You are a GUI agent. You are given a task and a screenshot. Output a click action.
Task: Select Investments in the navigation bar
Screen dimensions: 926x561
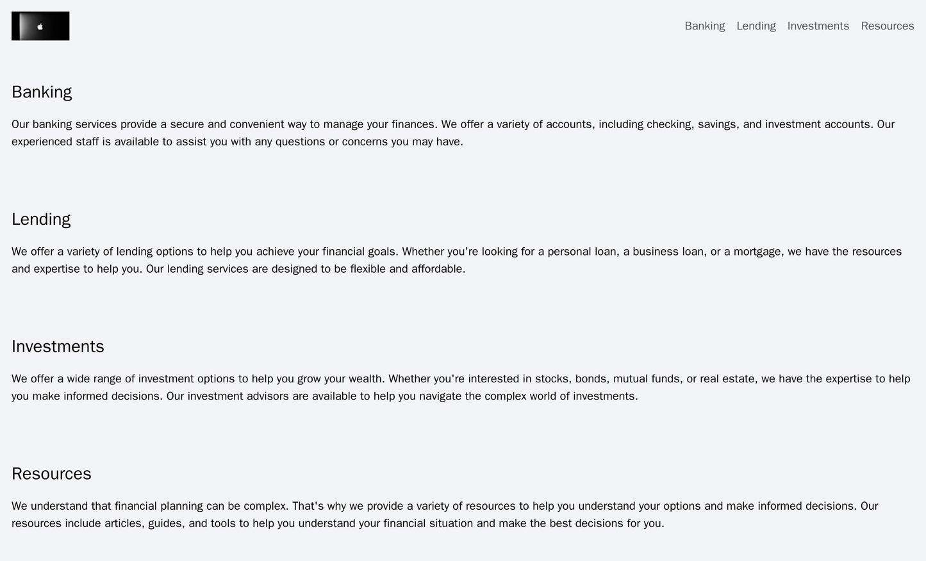click(818, 26)
